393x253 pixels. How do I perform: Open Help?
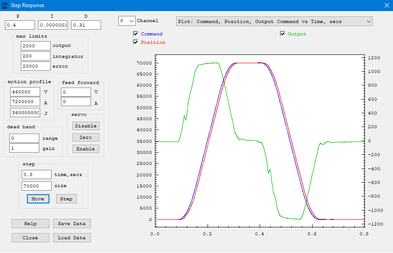[x=30, y=224]
